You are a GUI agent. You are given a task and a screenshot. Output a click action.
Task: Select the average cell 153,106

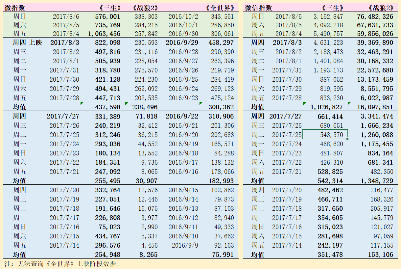(x=381, y=255)
